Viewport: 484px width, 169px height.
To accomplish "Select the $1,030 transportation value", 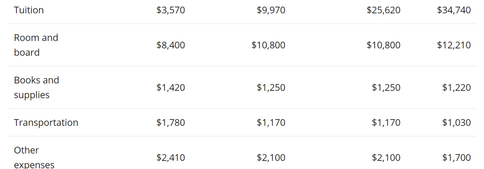I will tap(457, 123).
